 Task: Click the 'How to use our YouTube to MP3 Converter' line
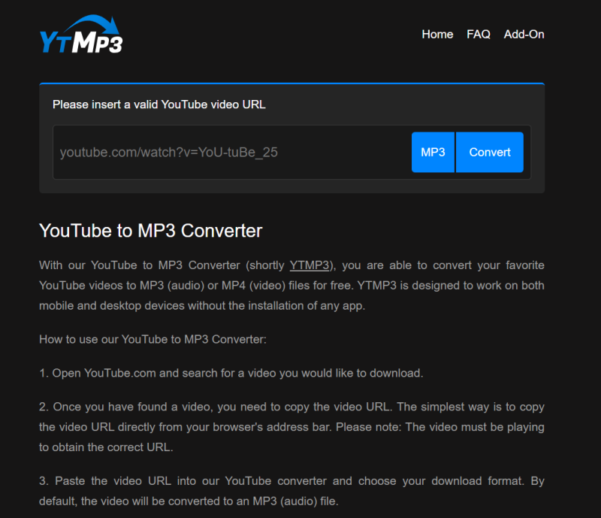pyautogui.click(x=153, y=339)
